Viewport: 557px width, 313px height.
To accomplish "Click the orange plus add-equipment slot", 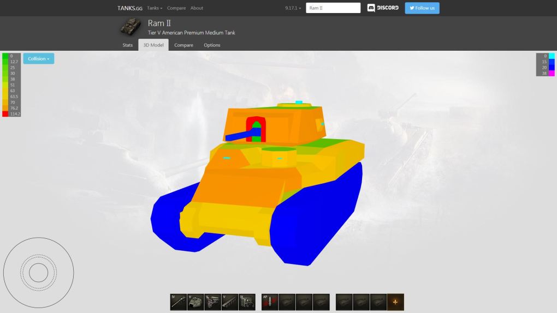I will pos(395,302).
